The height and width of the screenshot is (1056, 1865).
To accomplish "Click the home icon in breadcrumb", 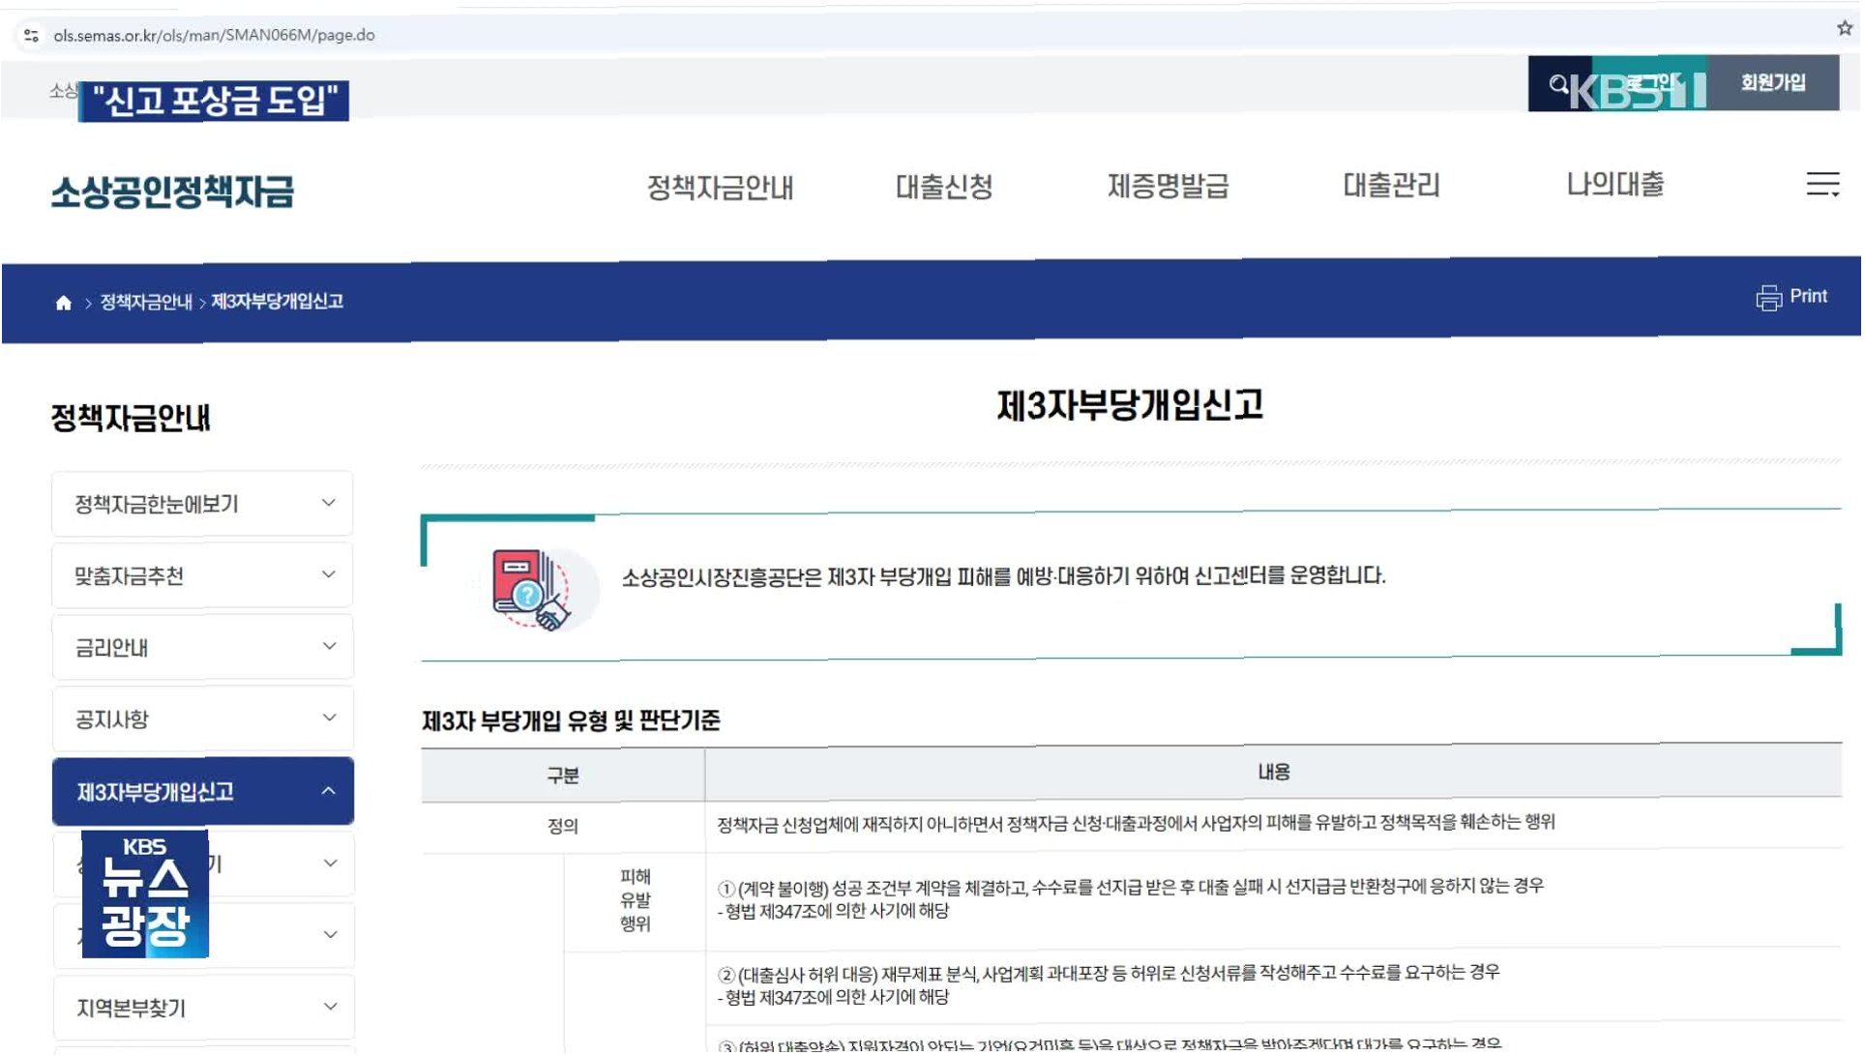I will (64, 303).
